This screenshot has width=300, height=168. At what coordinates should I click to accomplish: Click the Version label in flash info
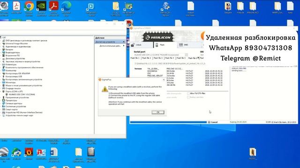[138, 69]
